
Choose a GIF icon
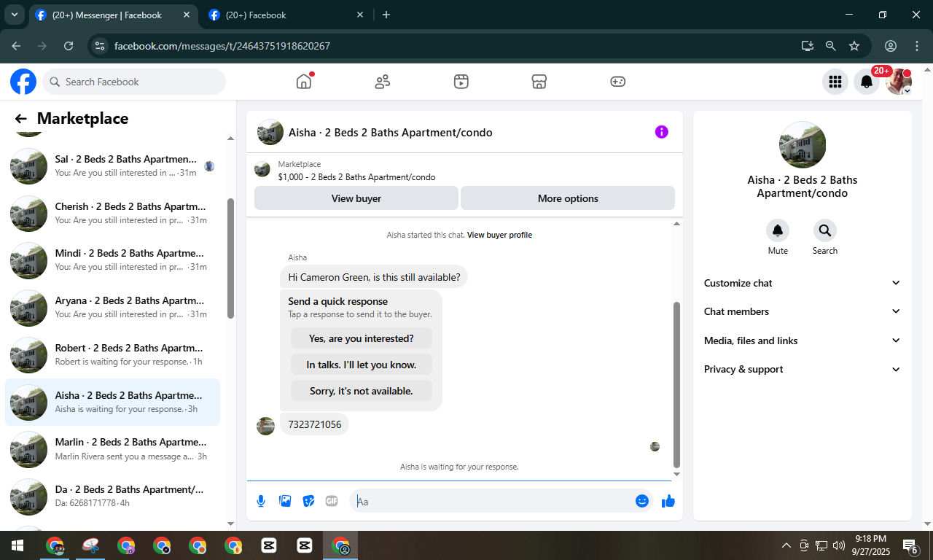point(332,501)
